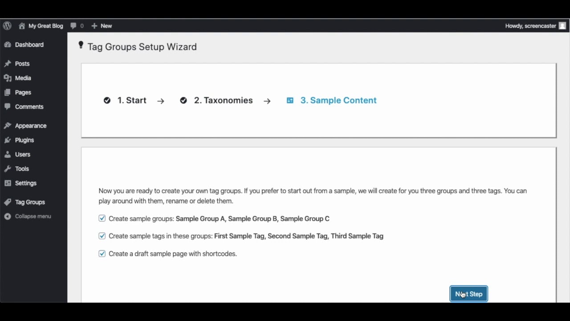
Task: Click the Comments sidebar bubble icon
Action: coord(8,107)
